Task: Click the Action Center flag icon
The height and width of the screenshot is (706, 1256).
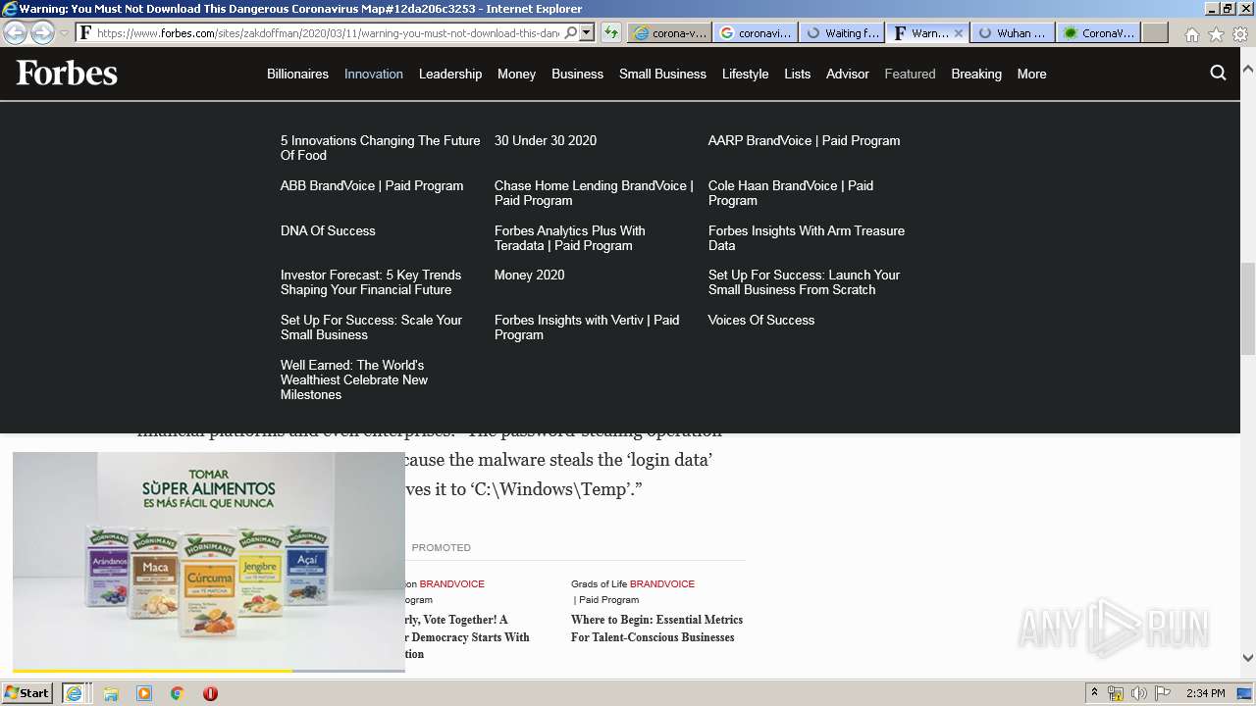Action: click(x=1163, y=693)
